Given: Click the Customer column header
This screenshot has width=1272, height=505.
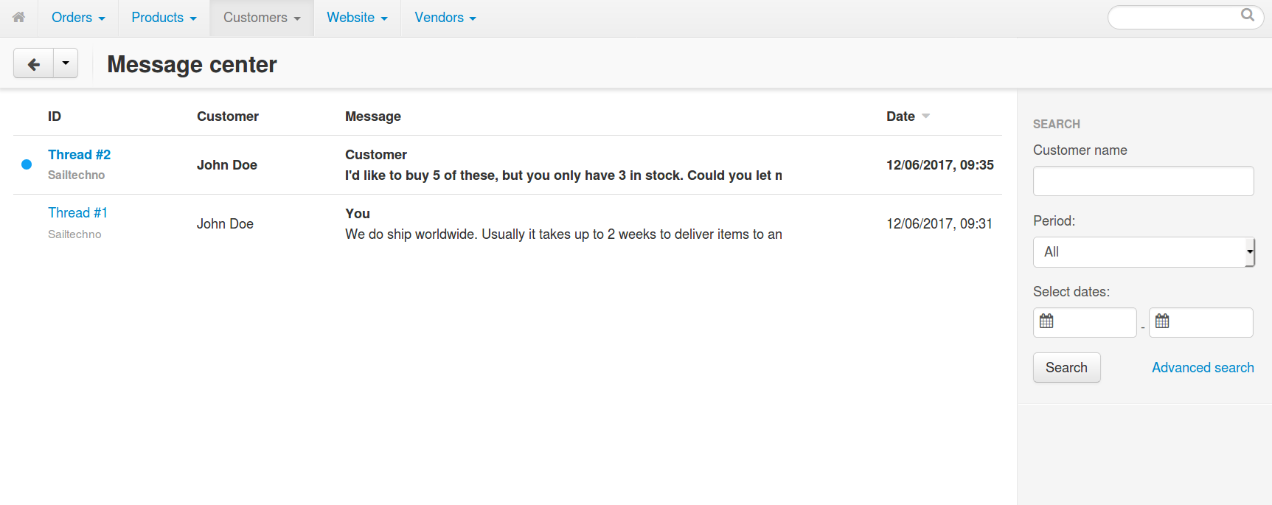Looking at the screenshot, I should [228, 116].
